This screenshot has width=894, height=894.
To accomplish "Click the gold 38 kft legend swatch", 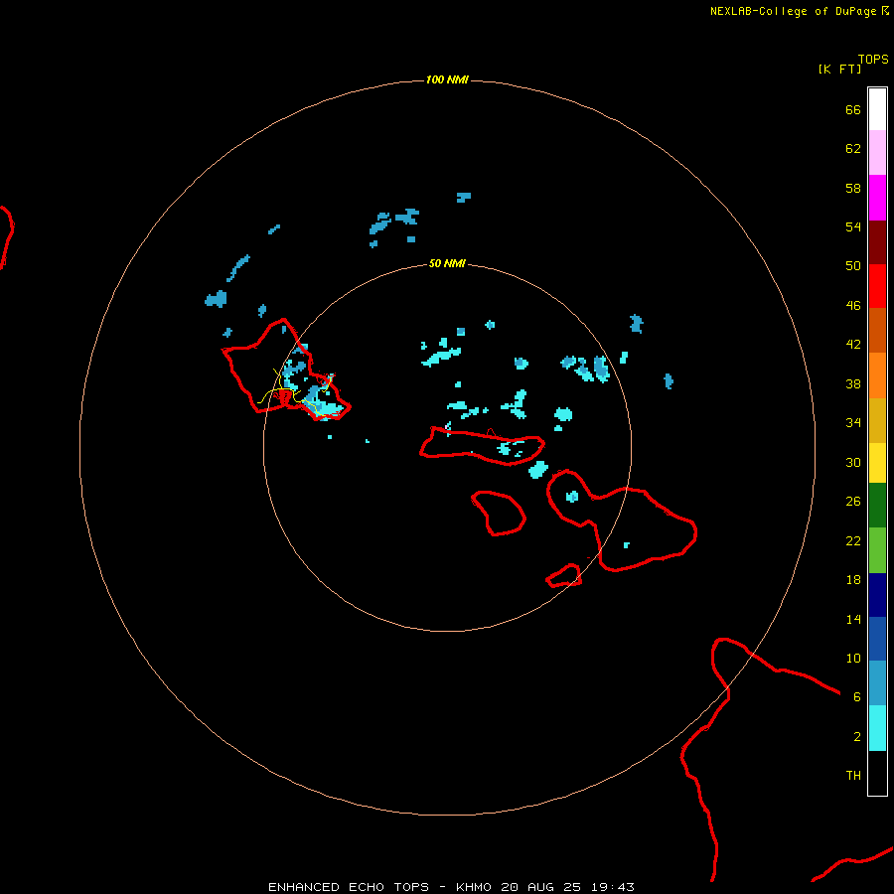I will (x=877, y=420).
